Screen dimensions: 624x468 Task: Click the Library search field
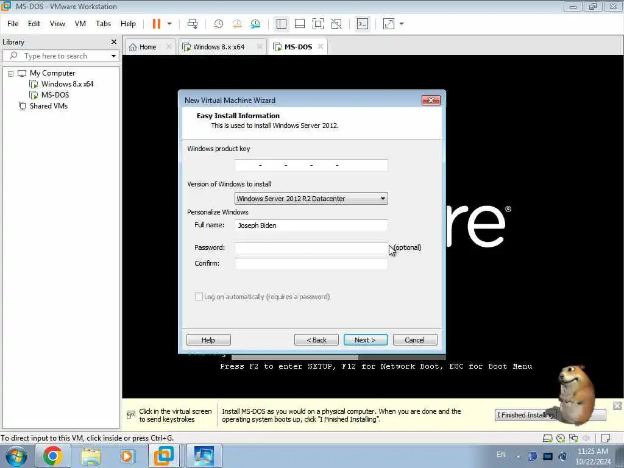click(55, 56)
